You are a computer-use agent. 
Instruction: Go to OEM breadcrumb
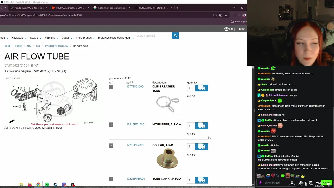tap(29, 46)
